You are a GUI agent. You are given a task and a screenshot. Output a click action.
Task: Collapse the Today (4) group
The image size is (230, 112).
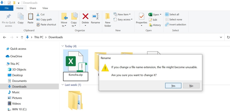[63, 46]
